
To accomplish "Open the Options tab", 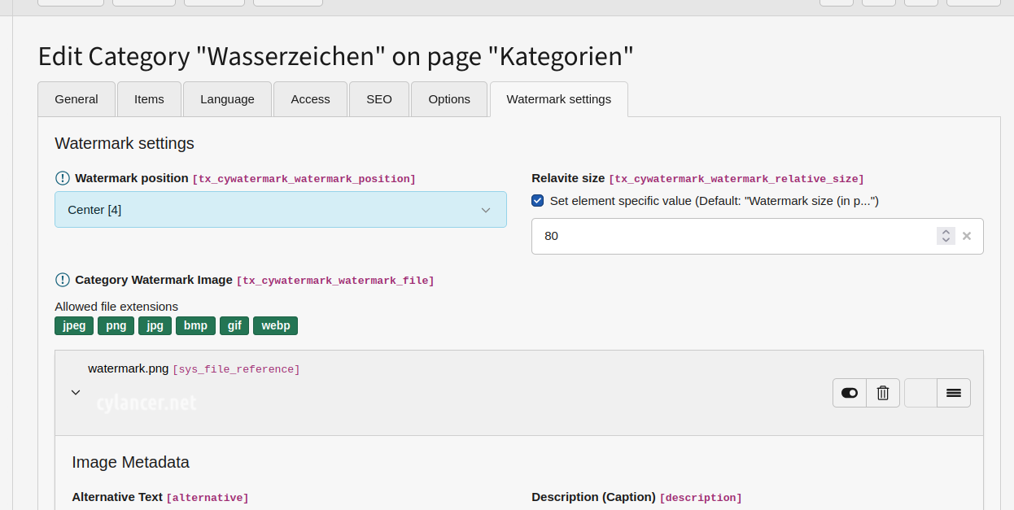I will [x=449, y=99].
